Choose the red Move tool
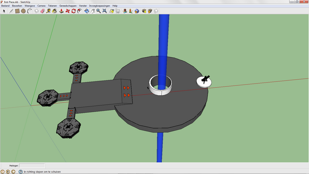 (68, 11)
